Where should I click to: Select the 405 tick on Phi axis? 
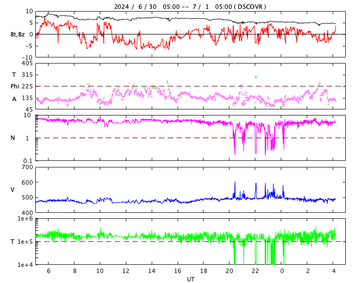pyautogui.click(x=27, y=64)
